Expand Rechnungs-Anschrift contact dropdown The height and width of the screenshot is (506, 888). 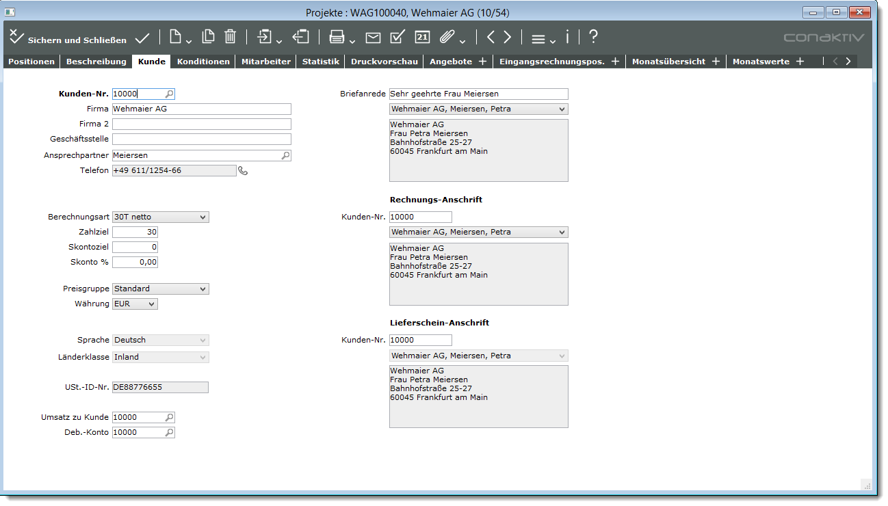coord(562,232)
